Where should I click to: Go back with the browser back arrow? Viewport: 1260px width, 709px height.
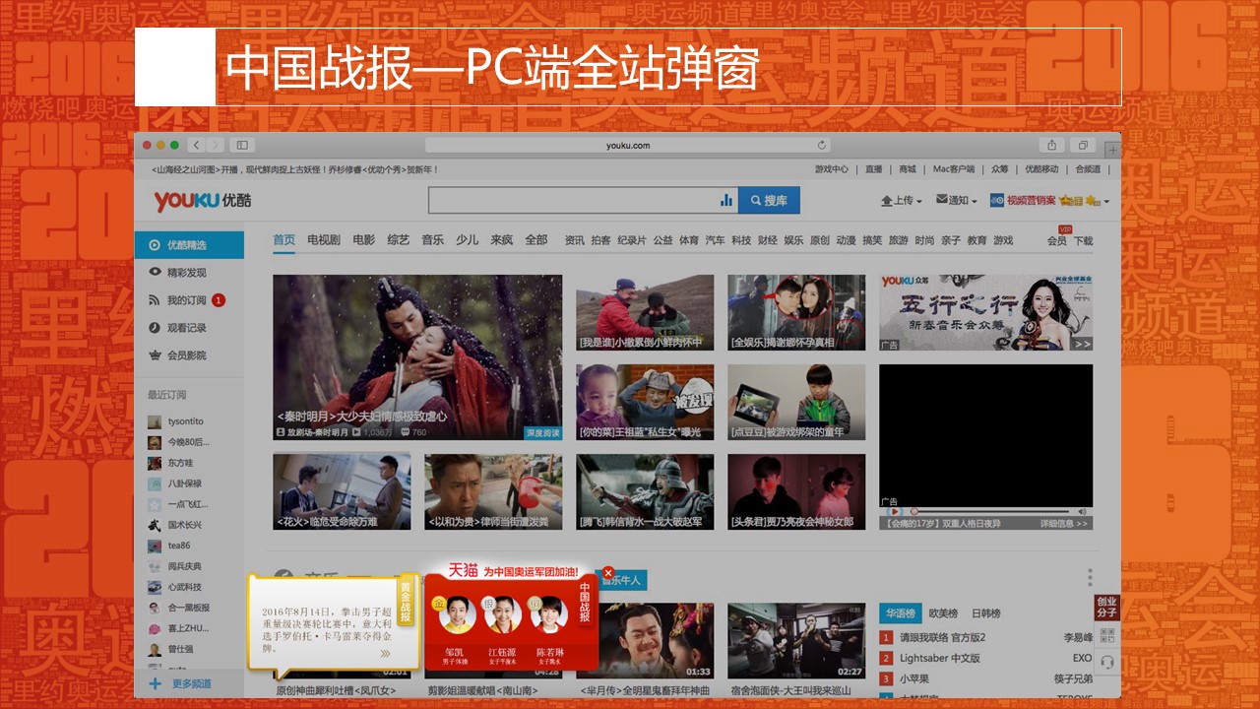pyautogui.click(x=196, y=145)
